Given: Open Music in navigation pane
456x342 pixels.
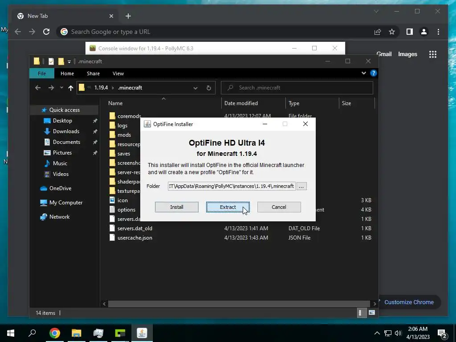Looking at the screenshot, I should (60, 163).
